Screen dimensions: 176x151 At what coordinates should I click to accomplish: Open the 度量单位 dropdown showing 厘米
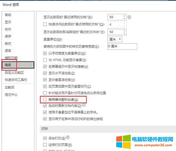pyautogui.click(x=115, y=39)
